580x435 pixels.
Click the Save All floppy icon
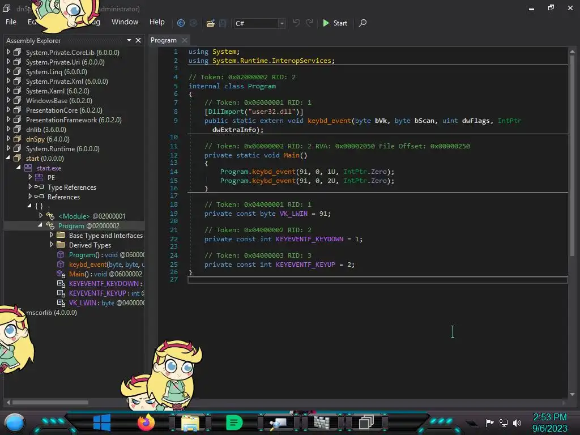coord(223,23)
